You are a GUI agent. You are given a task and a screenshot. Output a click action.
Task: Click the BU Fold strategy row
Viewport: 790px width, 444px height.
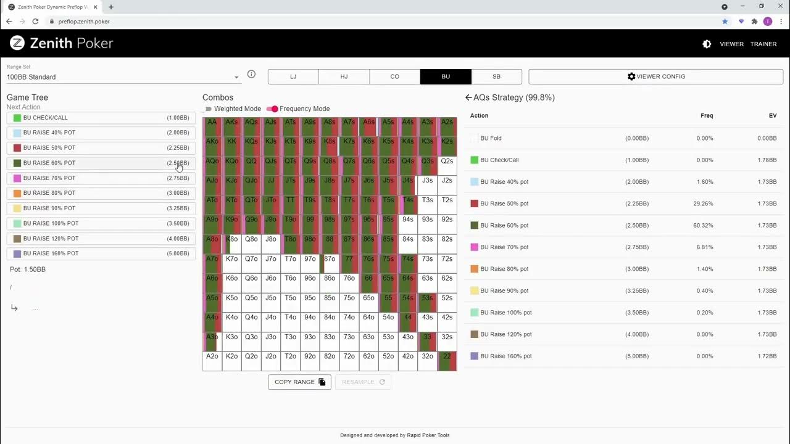coord(623,138)
